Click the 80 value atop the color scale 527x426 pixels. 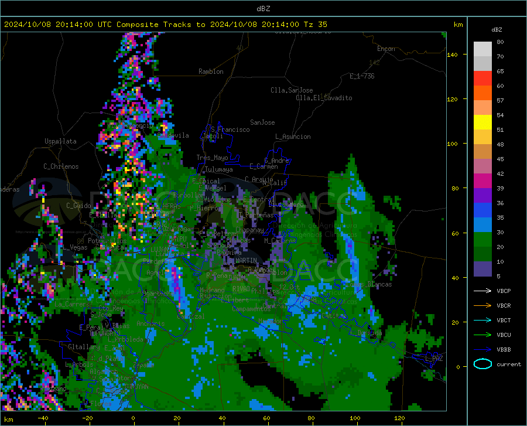pos(500,42)
